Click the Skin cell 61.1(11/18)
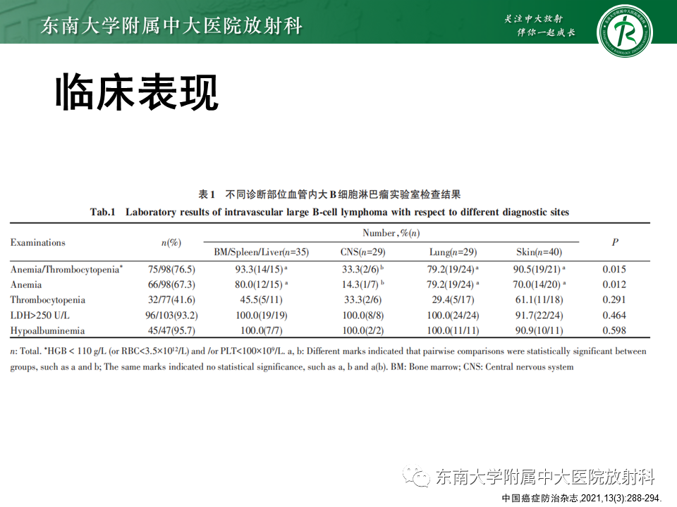Viewport: 677px width, 507px height. tap(539, 300)
